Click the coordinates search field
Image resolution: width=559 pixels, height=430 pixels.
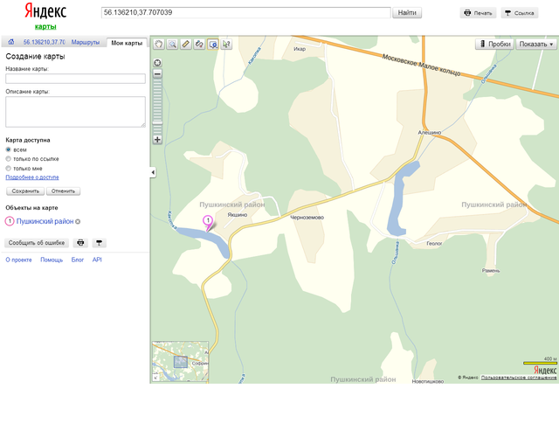pos(246,12)
